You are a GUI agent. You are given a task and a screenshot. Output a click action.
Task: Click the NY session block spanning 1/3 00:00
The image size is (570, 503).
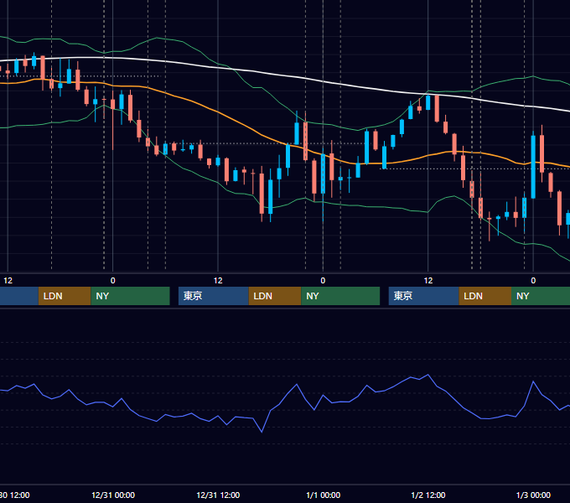(x=541, y=296)
